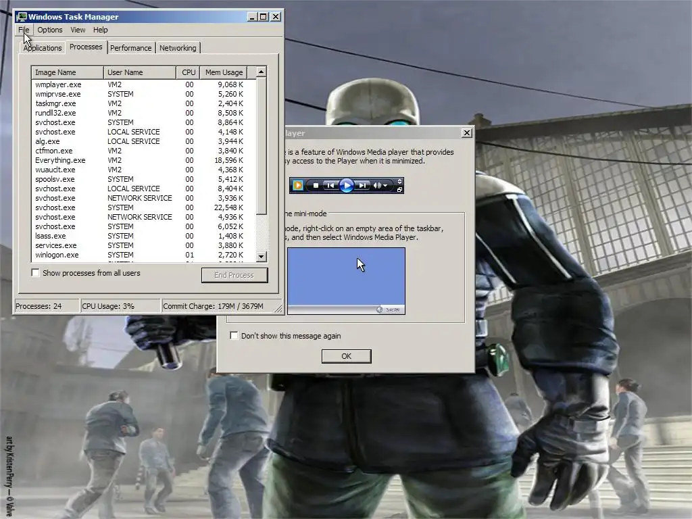The height and width of the screenshot is (519, 692).
Task: Click the Stop button on mini-player toolbar
Action: pyautogui.click(x=316, y=185)
